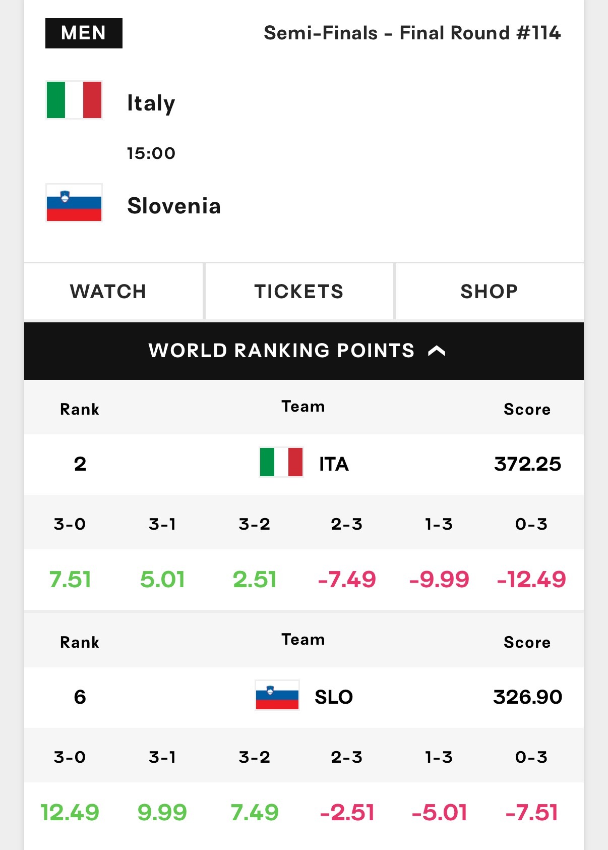Open the TICKETS tab
The height and width of the screenshot is (850, 608).
(299, 291)
